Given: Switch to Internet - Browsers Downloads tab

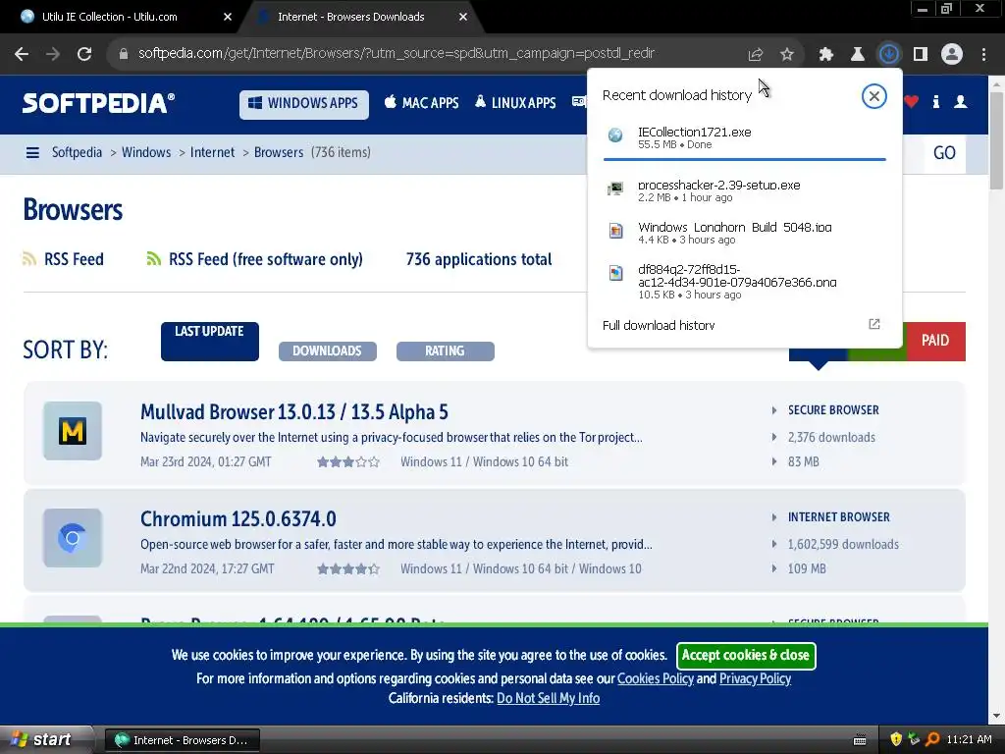Looking at the screenshot, I should pos(350,17).
